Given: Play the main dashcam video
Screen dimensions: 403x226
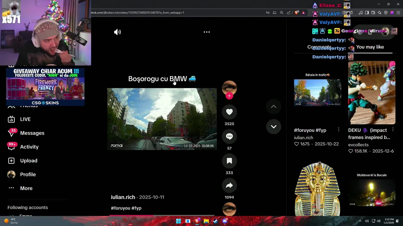Looking at the screenshot, I should pyautogui.click(x=162, y=119).
